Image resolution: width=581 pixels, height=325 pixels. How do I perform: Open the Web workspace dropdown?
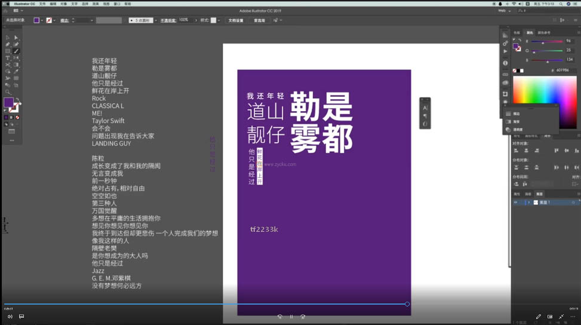click(x=505, y=11)
